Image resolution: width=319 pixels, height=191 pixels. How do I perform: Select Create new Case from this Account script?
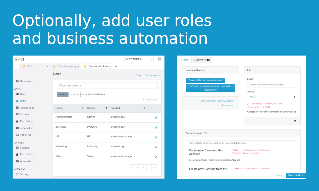tap(241, 155)
